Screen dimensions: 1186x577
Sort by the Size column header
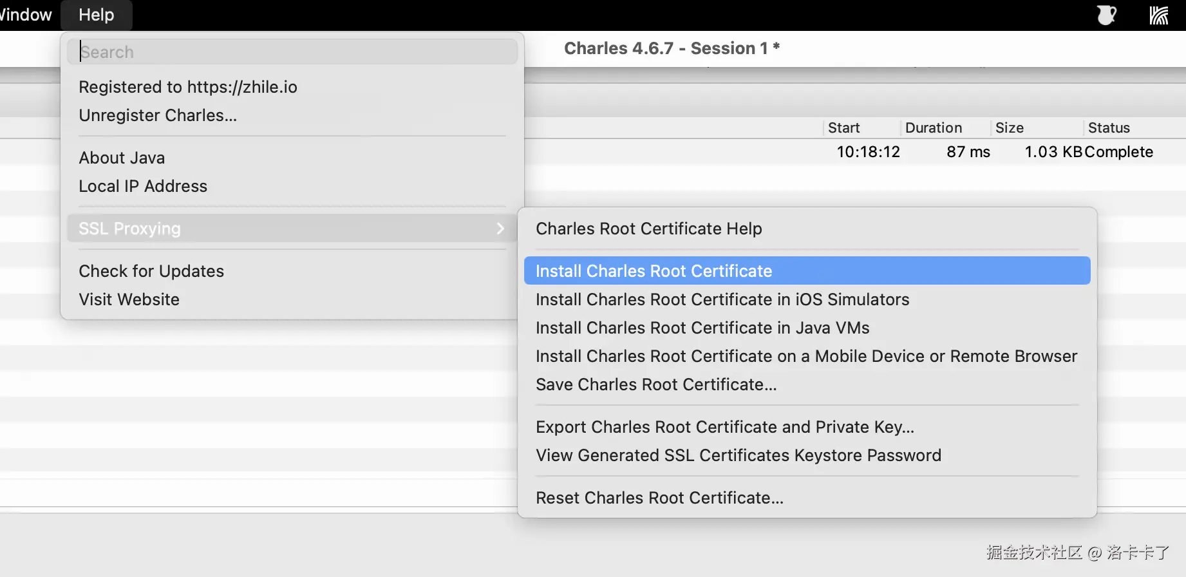pyautogui.click(x=1037, y=128)
